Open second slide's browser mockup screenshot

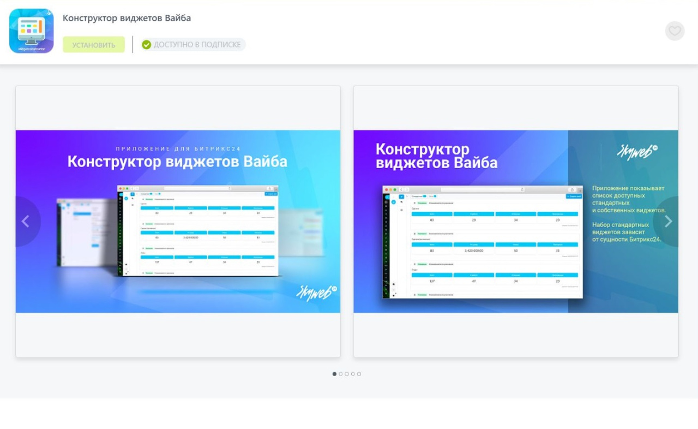pos(482,242)
